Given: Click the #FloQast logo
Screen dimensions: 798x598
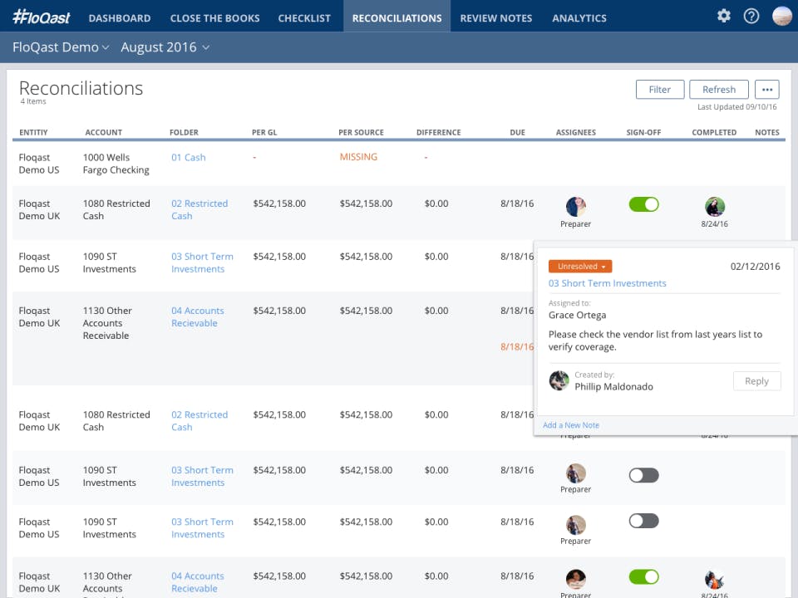Looking at the screenshot, I should pyautogui.click(x=41, y=16).
